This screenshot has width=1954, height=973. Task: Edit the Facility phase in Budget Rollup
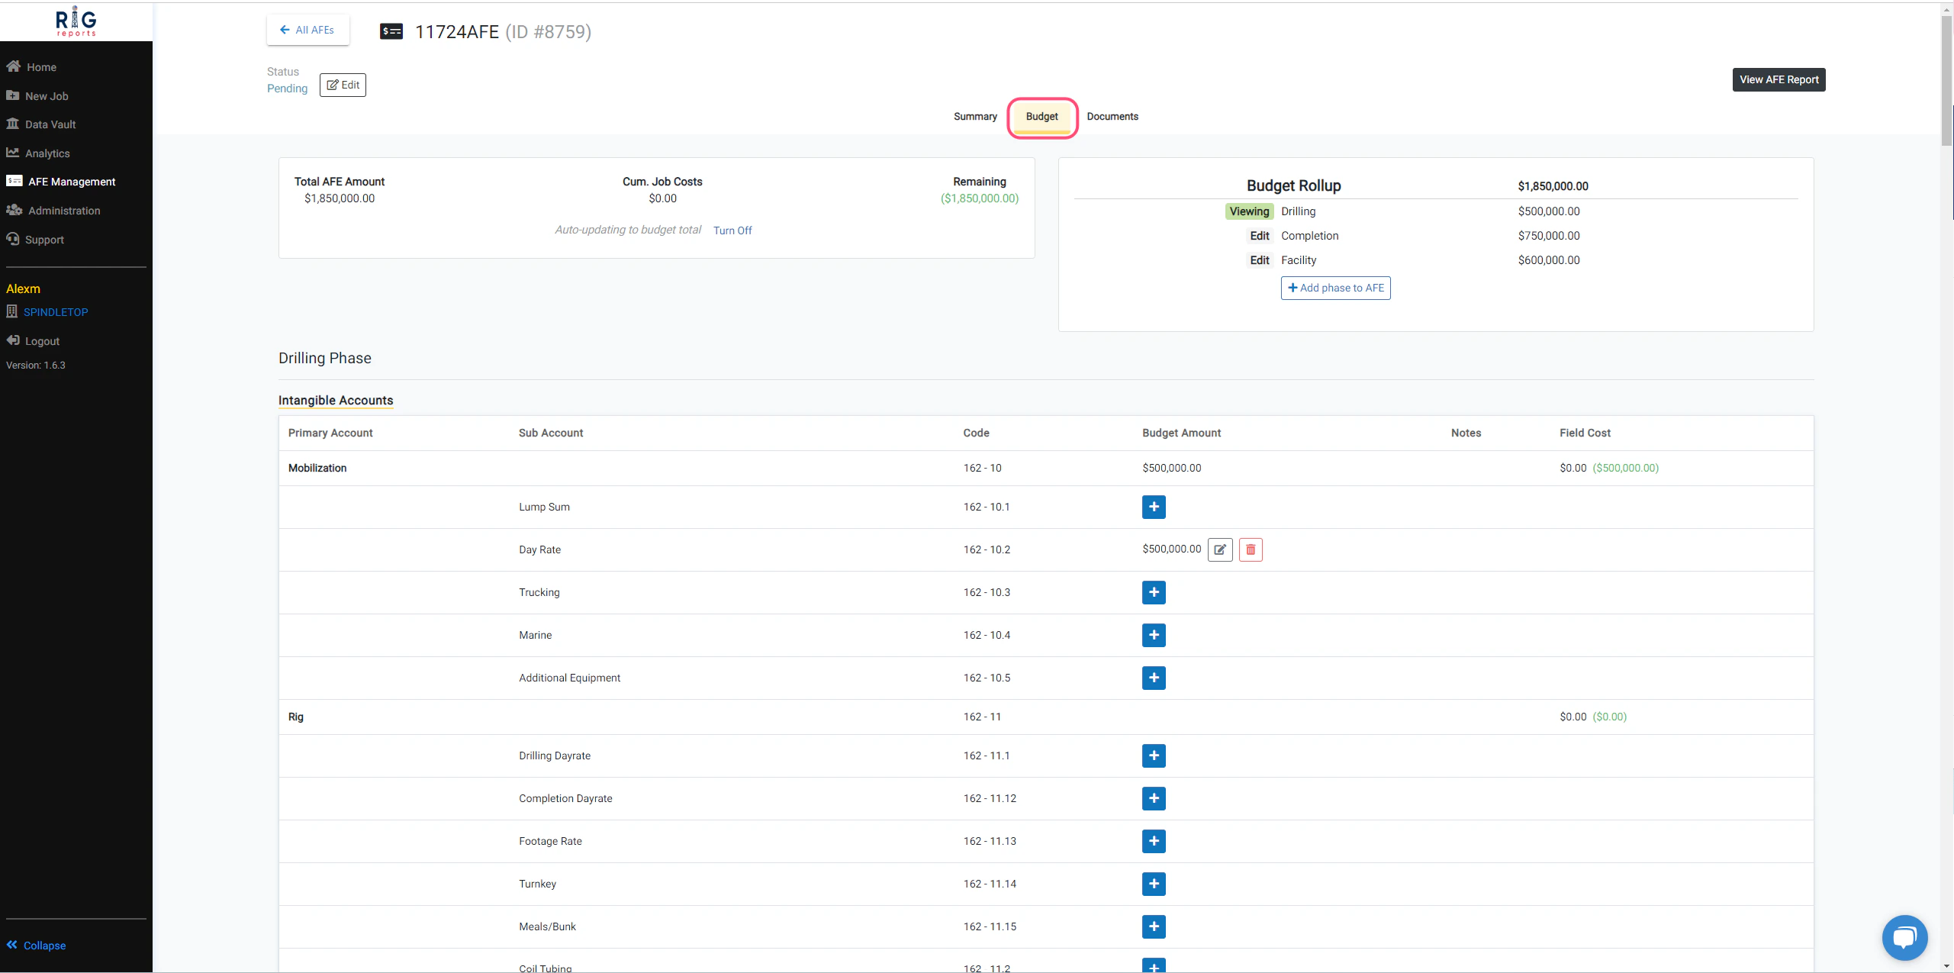(1259, 260)
